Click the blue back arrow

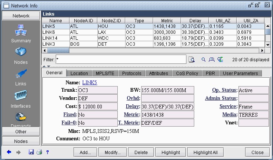[9, 152]
